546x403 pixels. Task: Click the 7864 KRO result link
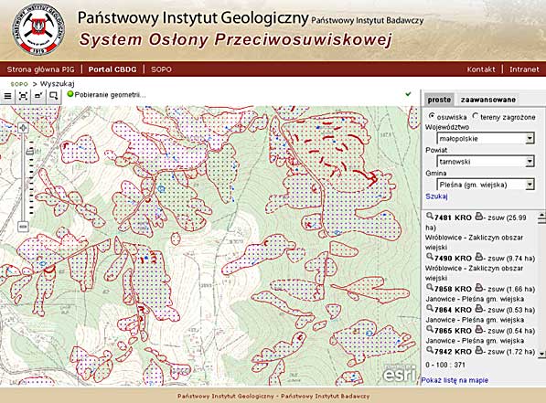pyautogui.click(x=453, y=310)
